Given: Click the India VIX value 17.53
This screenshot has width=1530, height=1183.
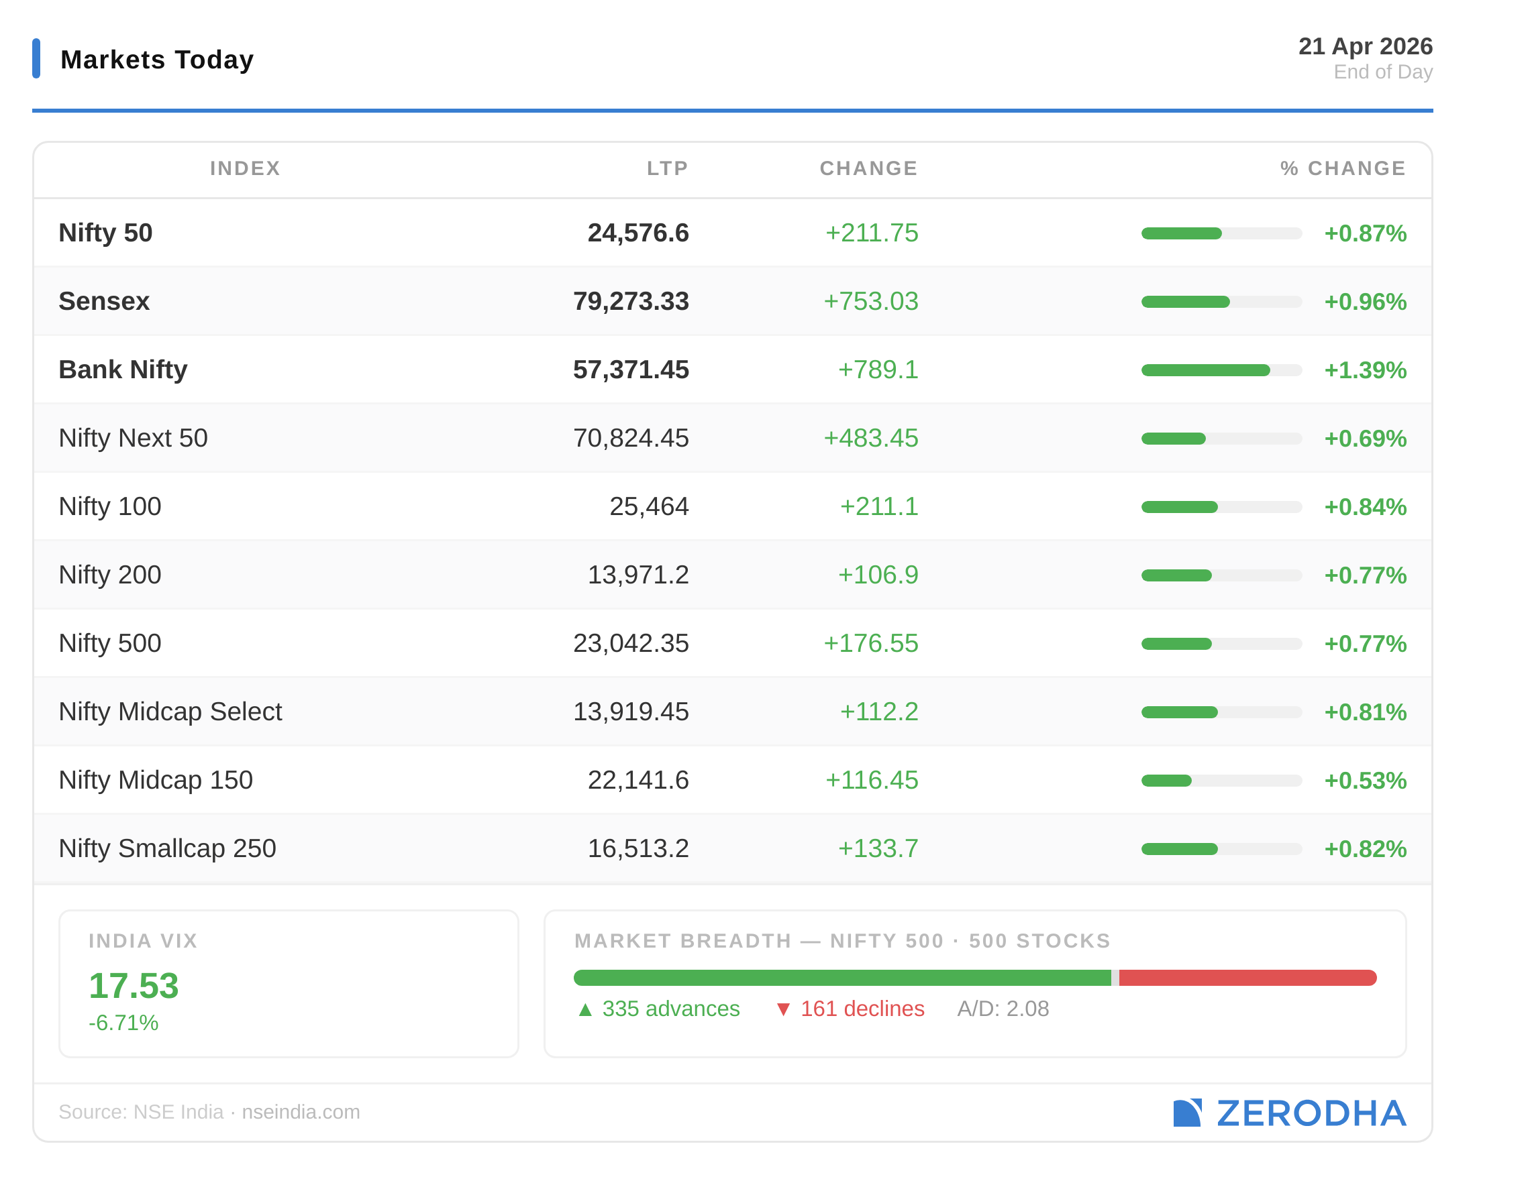Looking at the screenshot, I should (134, 987).
